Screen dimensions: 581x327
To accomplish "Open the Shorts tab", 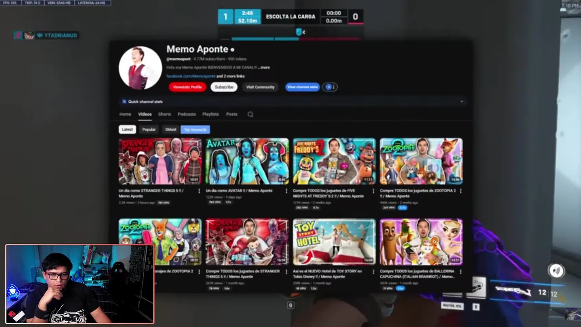I will (x=164, y=114).
